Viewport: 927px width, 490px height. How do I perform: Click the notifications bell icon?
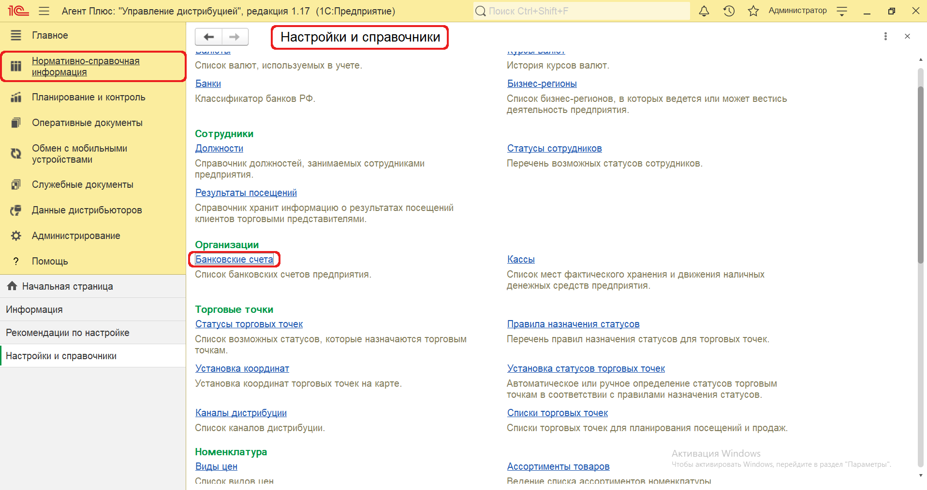point(704,11)
